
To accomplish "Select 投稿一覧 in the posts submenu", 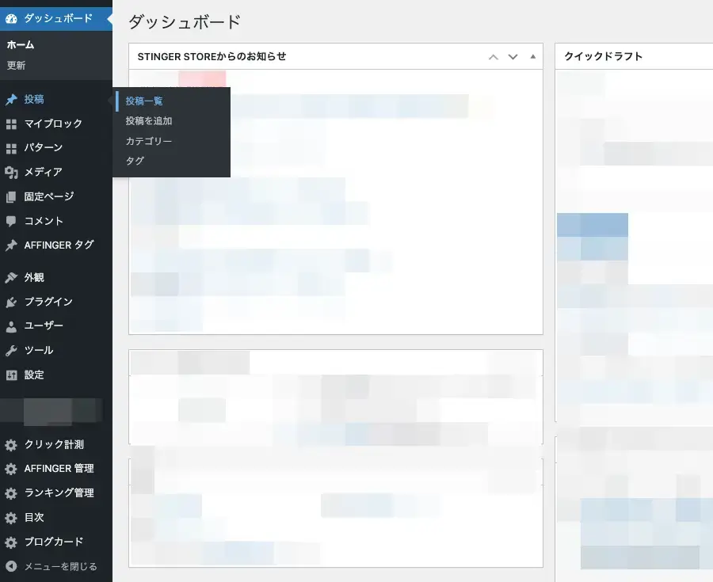I will click(x=143, y=101).
